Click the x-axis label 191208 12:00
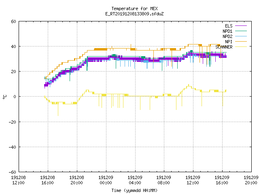Viewport: 259px width, 194px height. [18, 180]
